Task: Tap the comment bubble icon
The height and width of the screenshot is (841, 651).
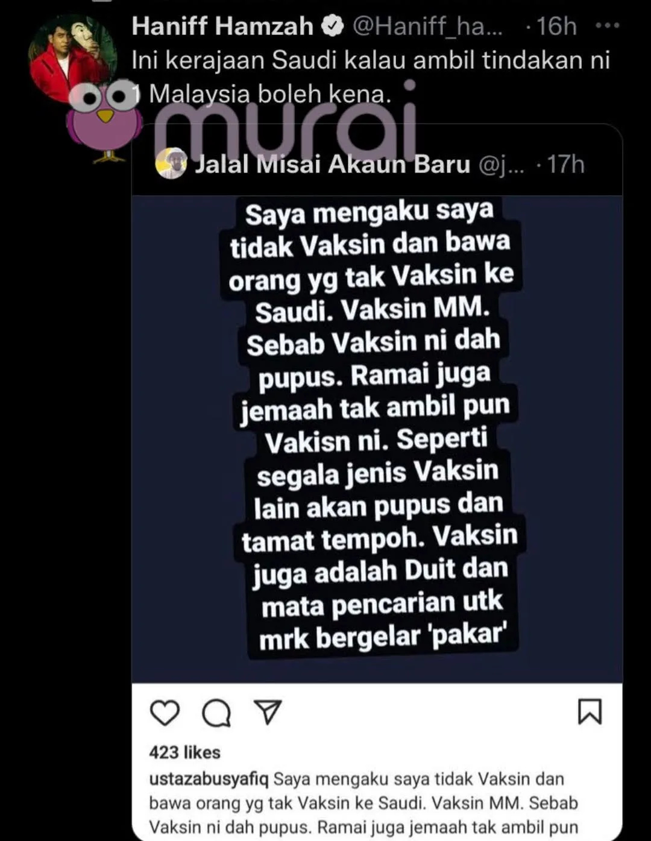Action: click(216, 713)
